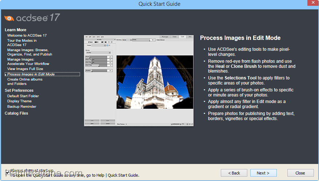Screen dimensions: 319x181
Task: Click the bullet about the Selections Tool
Action: click(x=248, y=81)
